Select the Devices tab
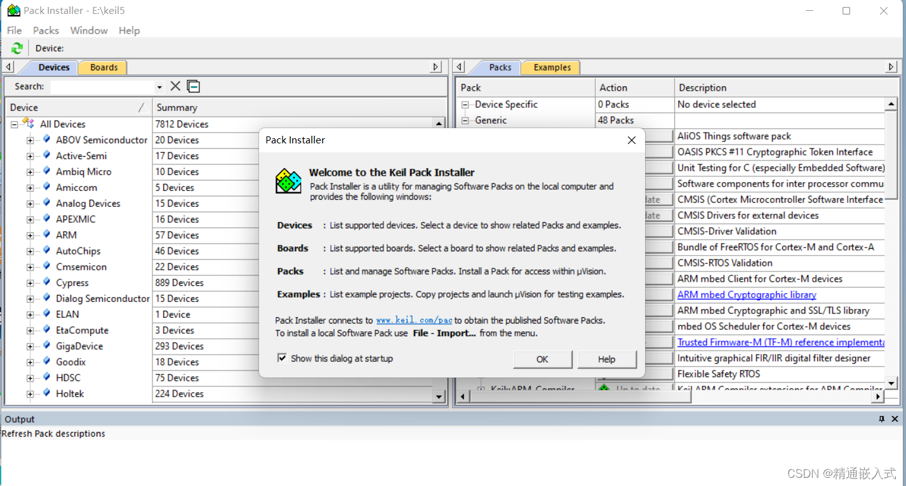This screenshot has height=486, width=906. [x=54, y=67]
